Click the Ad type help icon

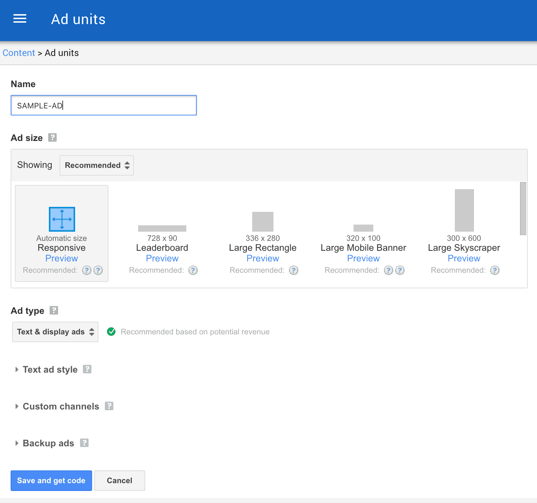pos(54,310)
